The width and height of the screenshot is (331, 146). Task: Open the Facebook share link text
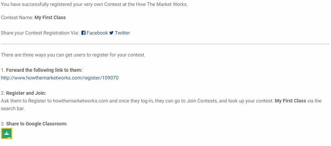pos(97,33)
